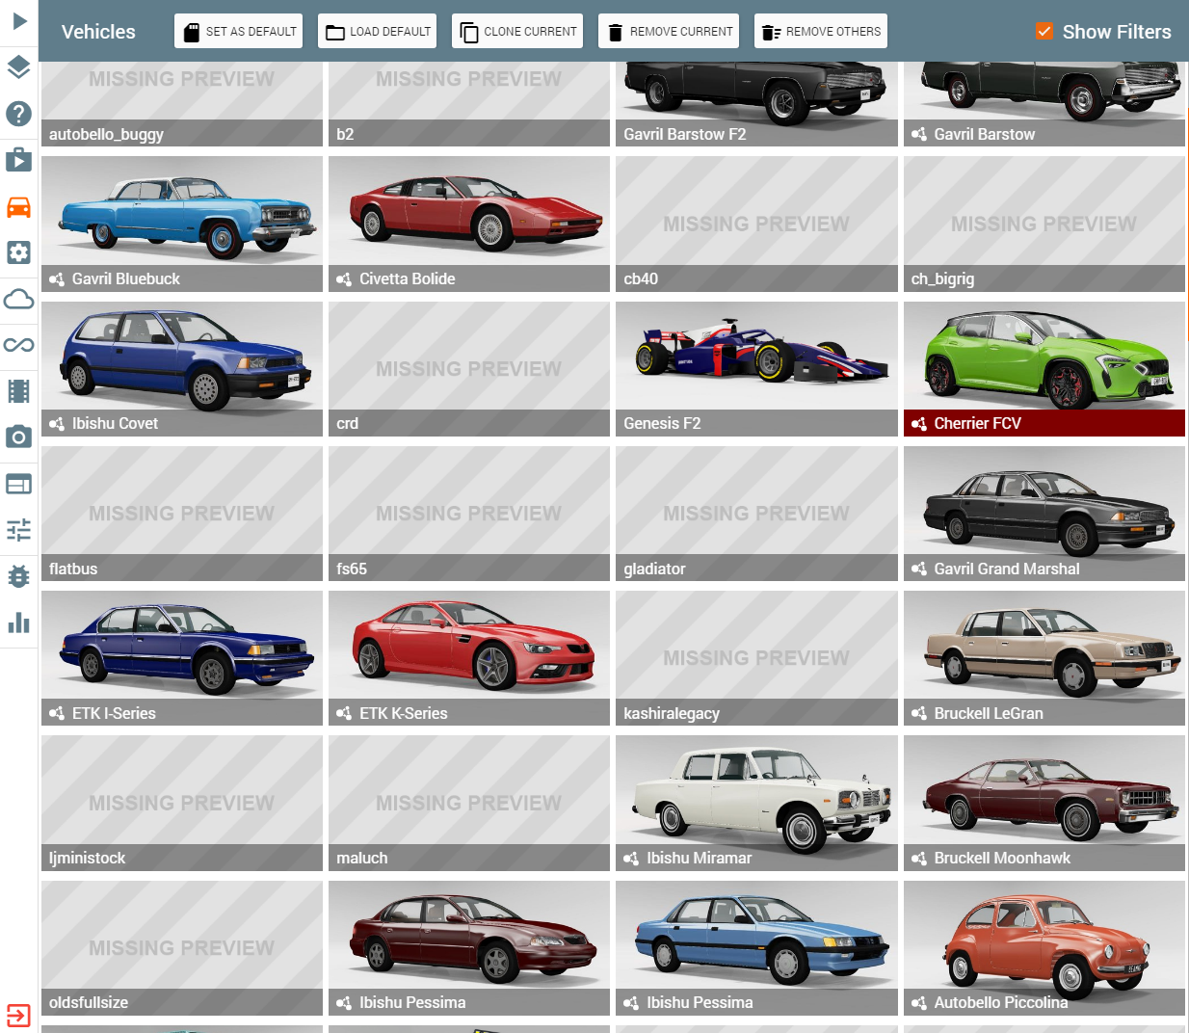Select the Genesis F2 race car tile
The height and width of the screenshot is (1033, 1189).
756,369
